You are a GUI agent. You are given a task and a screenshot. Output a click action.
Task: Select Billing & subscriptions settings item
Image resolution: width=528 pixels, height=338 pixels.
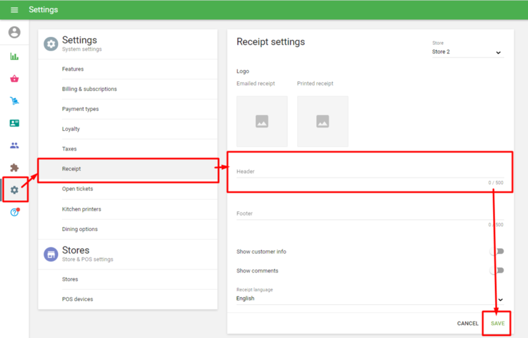click(x=89, y=89)
